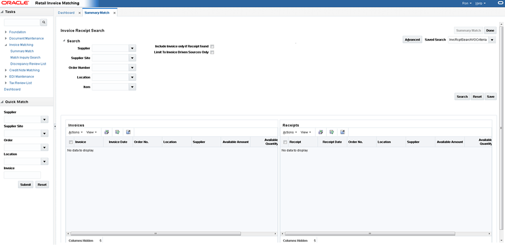Screen dimensions: 505x245
Task: Click Receipt Date column header
Action: (332, 142)
